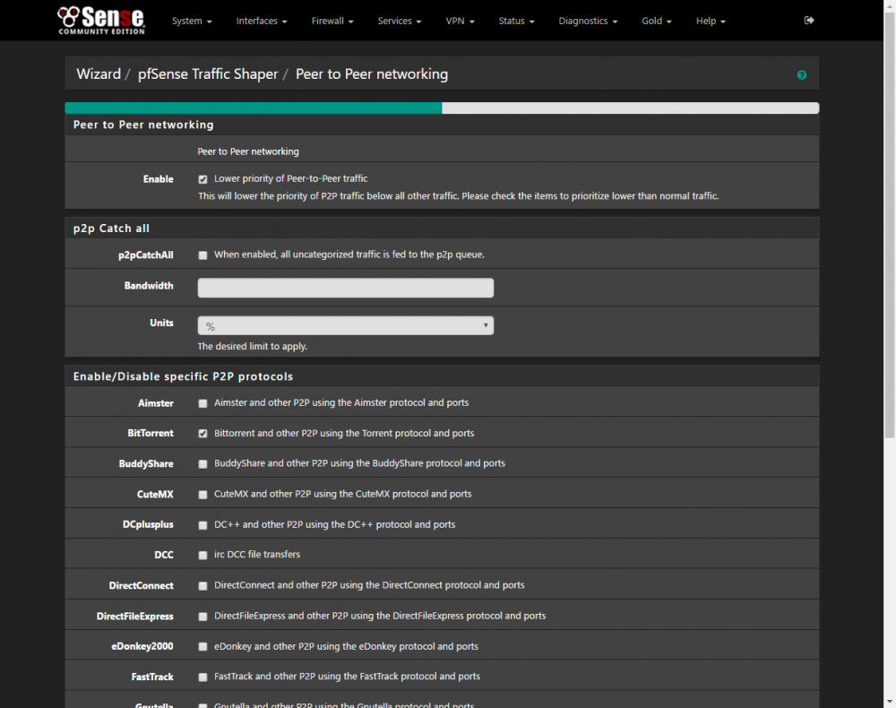Image resolution: width=896 pixels, height=708 pixels.
Task: Open the green help question mark icon
Action: (802, 75)
